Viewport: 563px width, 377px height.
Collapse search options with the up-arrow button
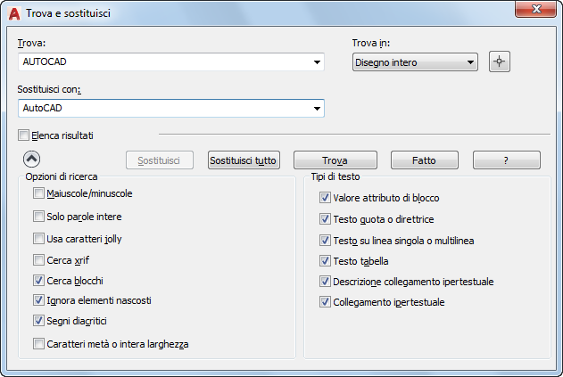click(x=31, y=159)
